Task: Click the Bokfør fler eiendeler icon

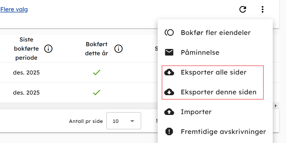Action: click(169, 33)
